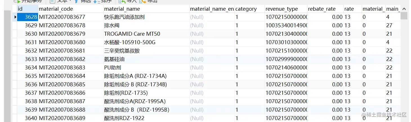Image resolution: width=411 pixels, height=122 pixels.
Task: Open the 文本 dropdown arrow
Action: click(70, 1)
